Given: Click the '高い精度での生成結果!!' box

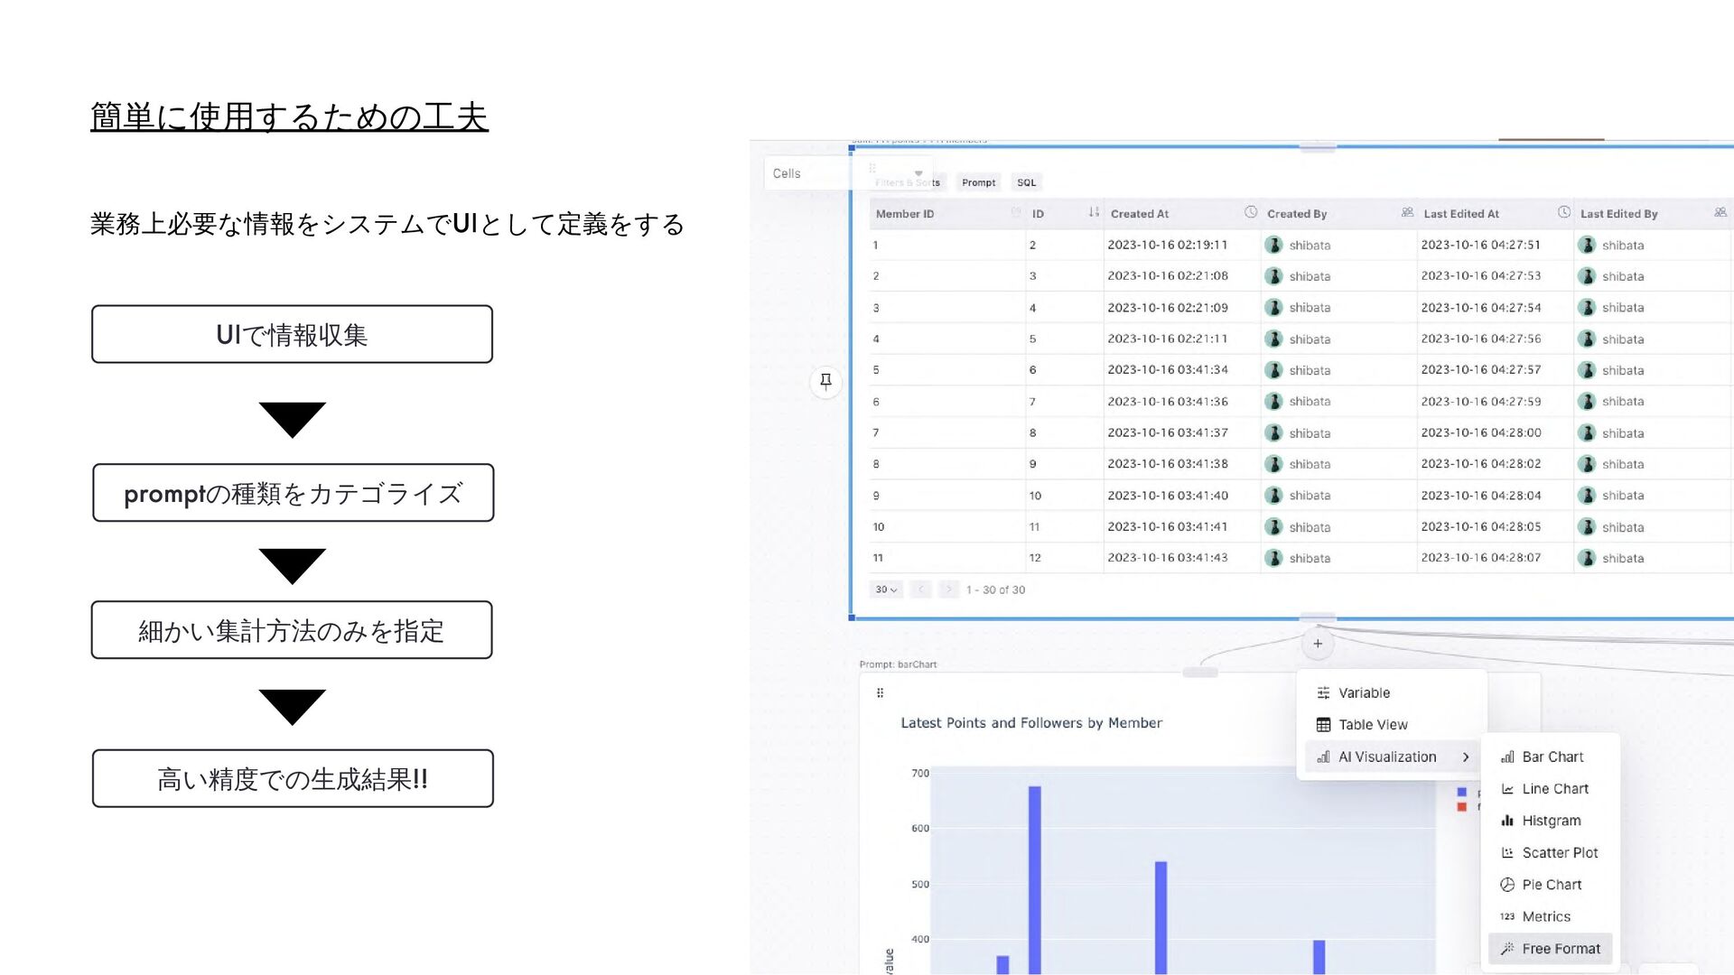Looking at the screenshot, I should coord(293,778).
